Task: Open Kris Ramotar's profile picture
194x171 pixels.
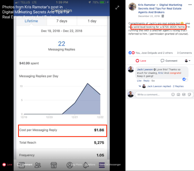Action: [132, 7]
